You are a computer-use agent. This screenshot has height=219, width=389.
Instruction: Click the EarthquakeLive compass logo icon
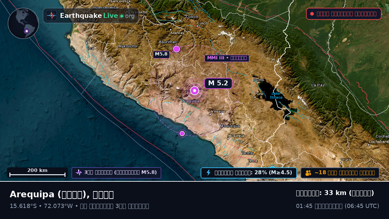pyautogui.click(x=52, y=16)
